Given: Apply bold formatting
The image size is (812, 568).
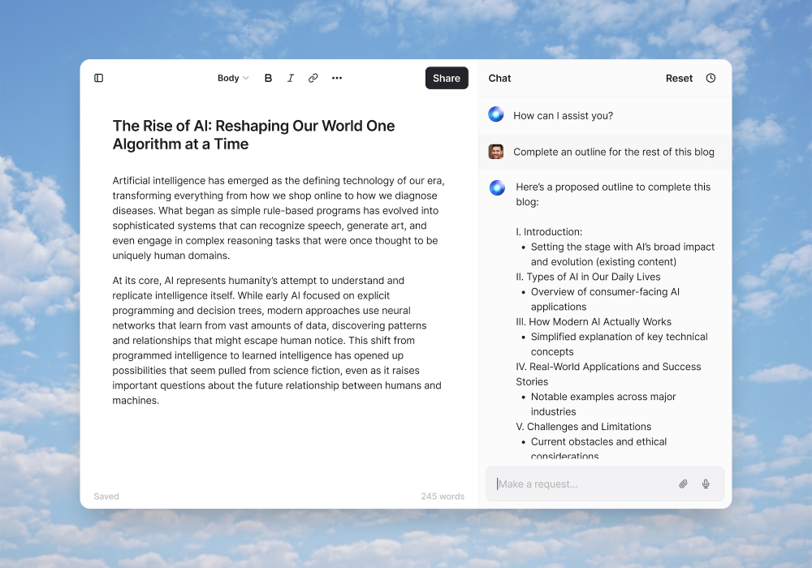Looking at the screenshot, I should coord(268,78).
